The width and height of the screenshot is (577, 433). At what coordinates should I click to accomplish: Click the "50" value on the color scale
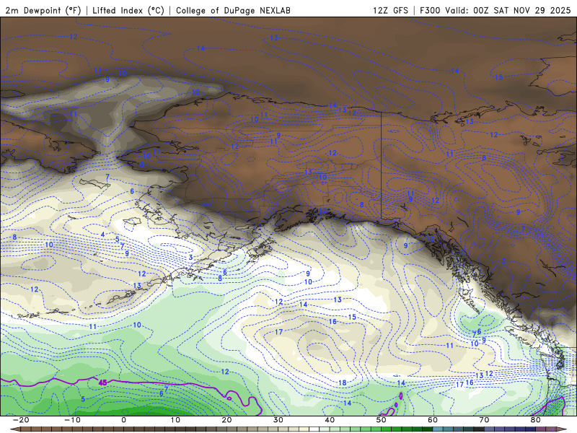[x=382, y=420]
